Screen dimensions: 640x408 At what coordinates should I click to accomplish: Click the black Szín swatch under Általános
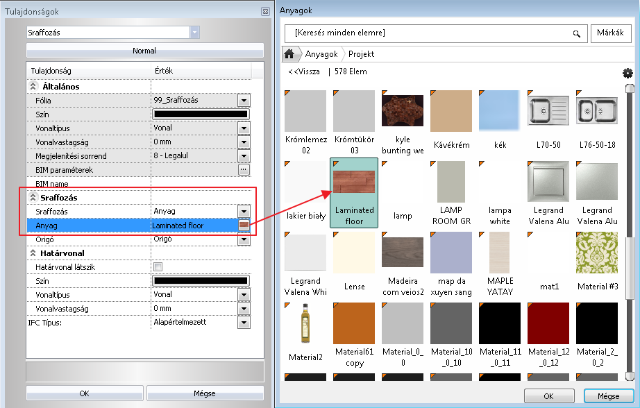click(x=201, y=114)
